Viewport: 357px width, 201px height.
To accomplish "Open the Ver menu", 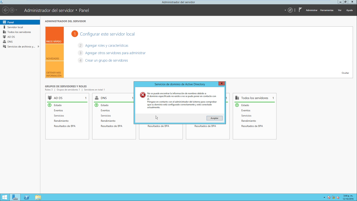I will point(340,10).
